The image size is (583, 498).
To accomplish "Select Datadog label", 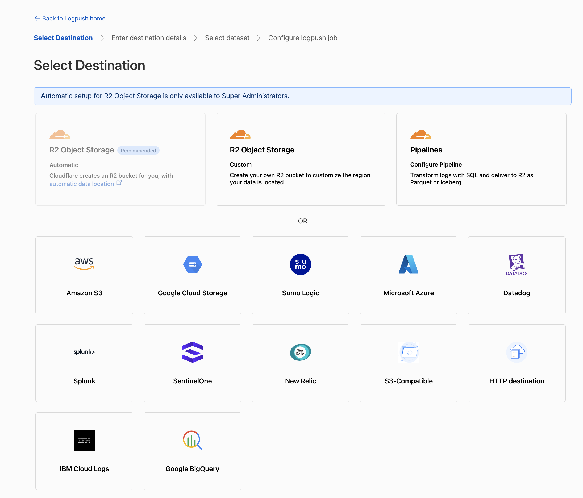I will (x=517, y=293).
